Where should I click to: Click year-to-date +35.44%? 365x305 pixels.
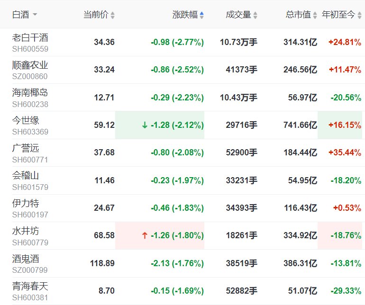[x=345, y=152]
